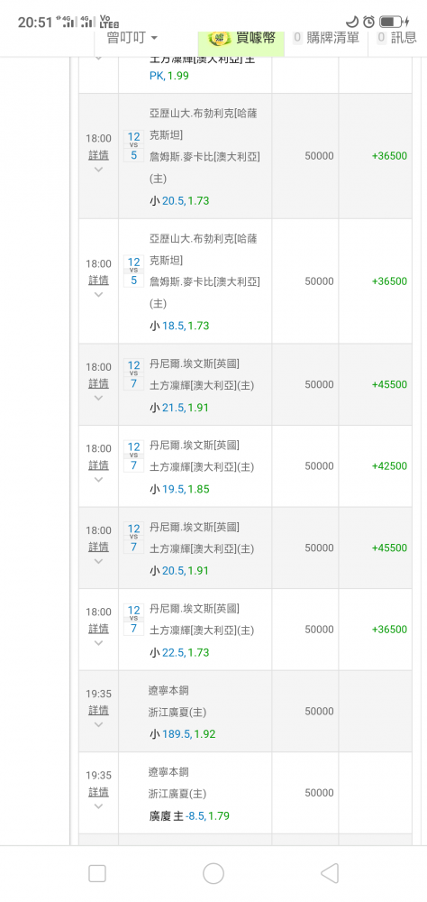The image size is (427, 902).
Task: Expand chevron under 詳情 for 小 20.5 bet
Action: pyautogui.click(x=98, y=170)
